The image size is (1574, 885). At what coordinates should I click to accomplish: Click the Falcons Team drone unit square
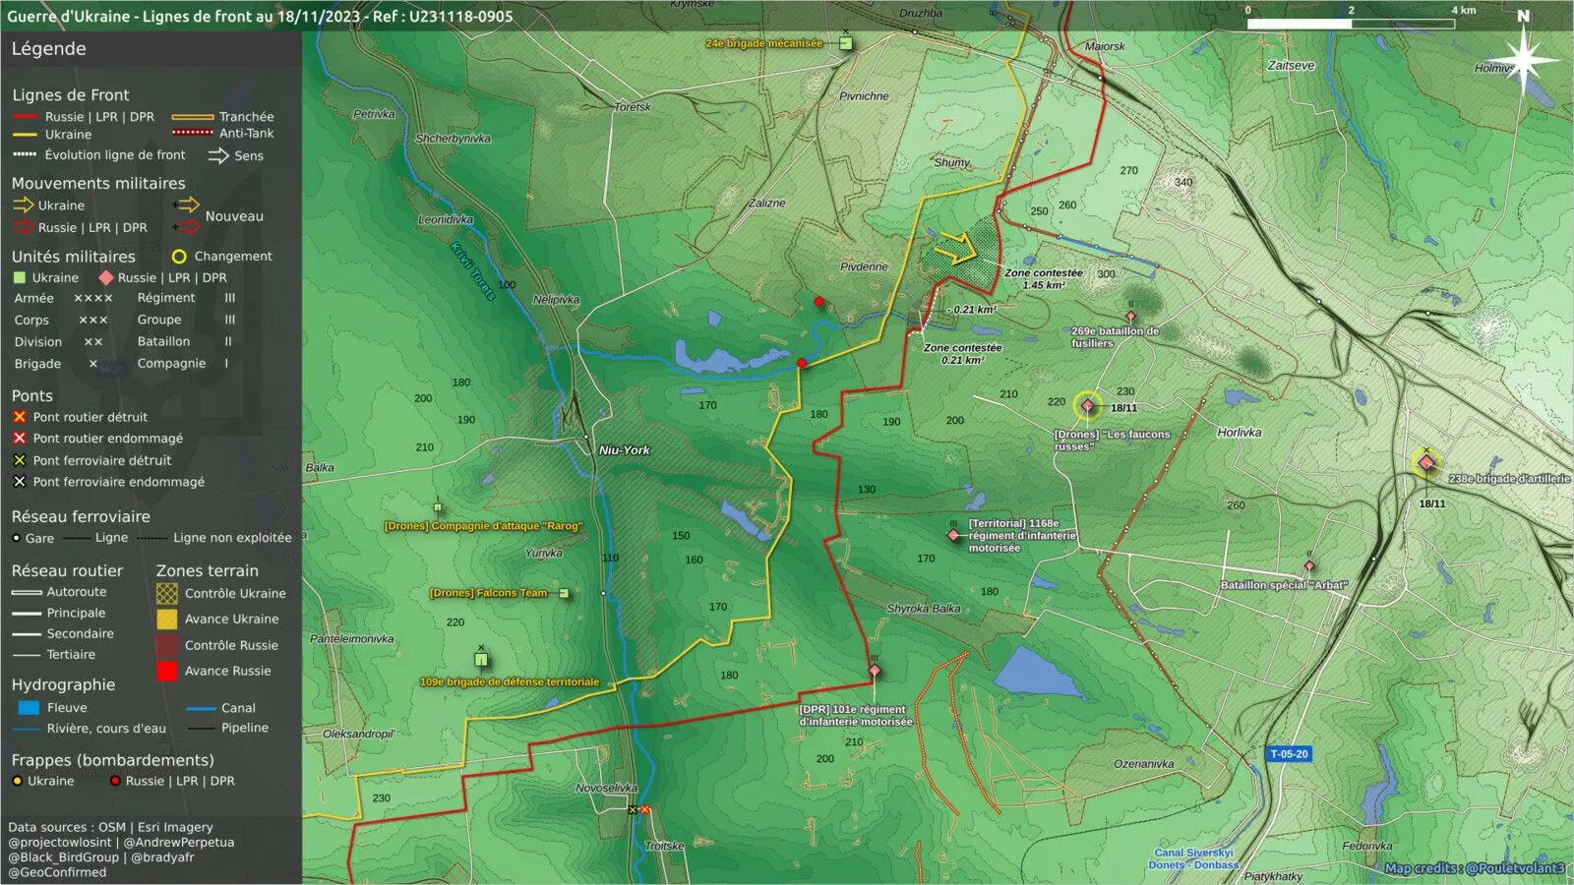point(564,593)
